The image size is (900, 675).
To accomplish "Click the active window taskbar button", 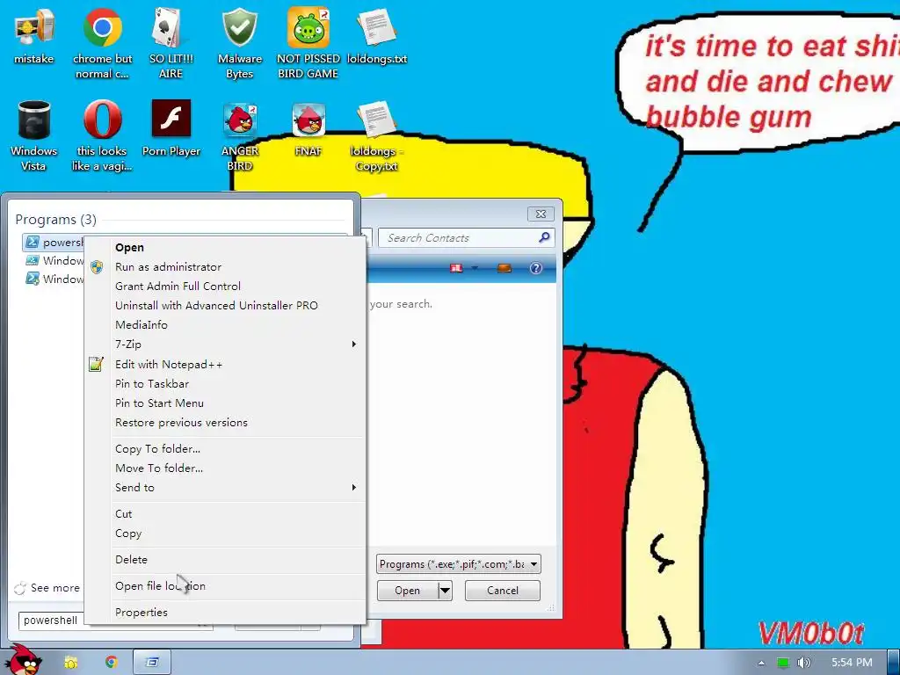I will click(152, 663).
